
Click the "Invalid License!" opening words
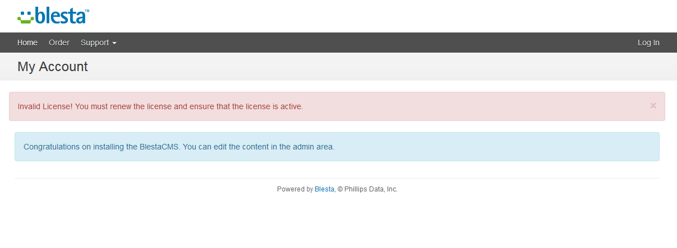(45, 106)
